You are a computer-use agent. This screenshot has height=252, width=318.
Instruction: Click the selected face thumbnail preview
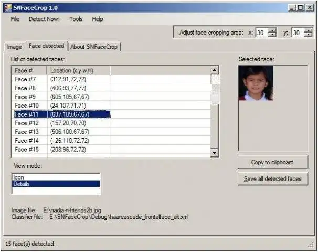click(x=256, y=83)
